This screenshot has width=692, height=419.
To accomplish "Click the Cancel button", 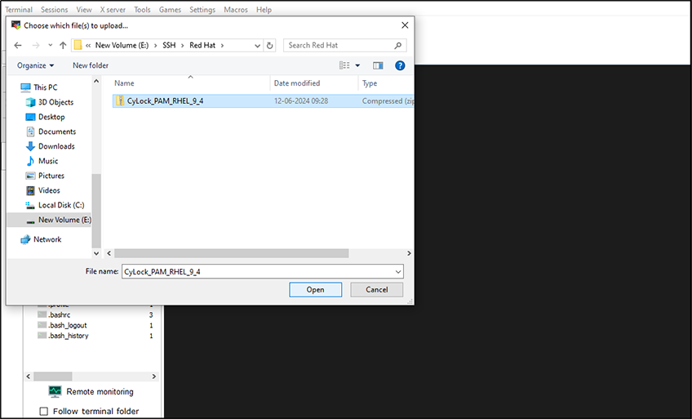I will point(376,290).
